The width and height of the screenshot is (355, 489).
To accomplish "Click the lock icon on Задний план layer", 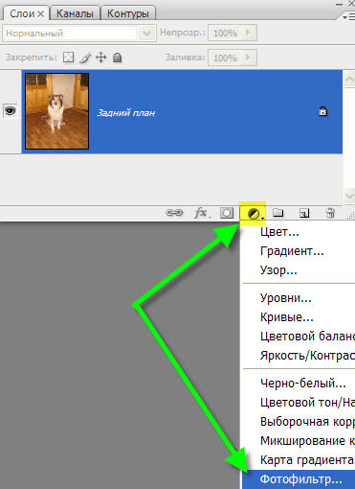I will 323,111.
